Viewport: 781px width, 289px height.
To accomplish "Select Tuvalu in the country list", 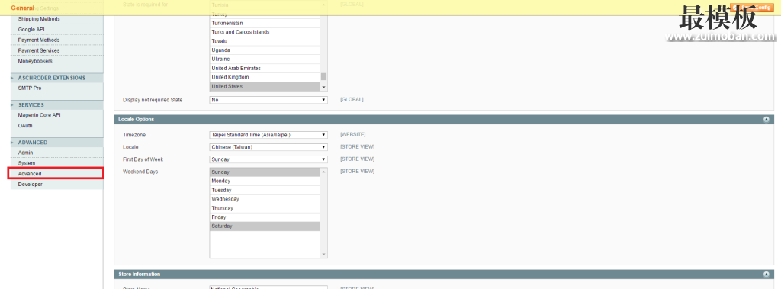I will point(265,41).
